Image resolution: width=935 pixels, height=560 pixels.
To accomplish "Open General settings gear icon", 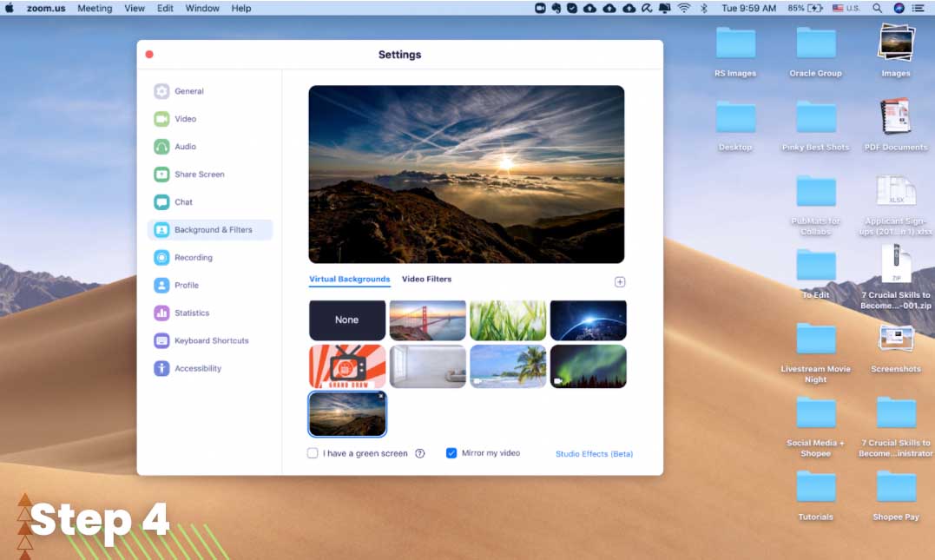I will tap(161, 91).
